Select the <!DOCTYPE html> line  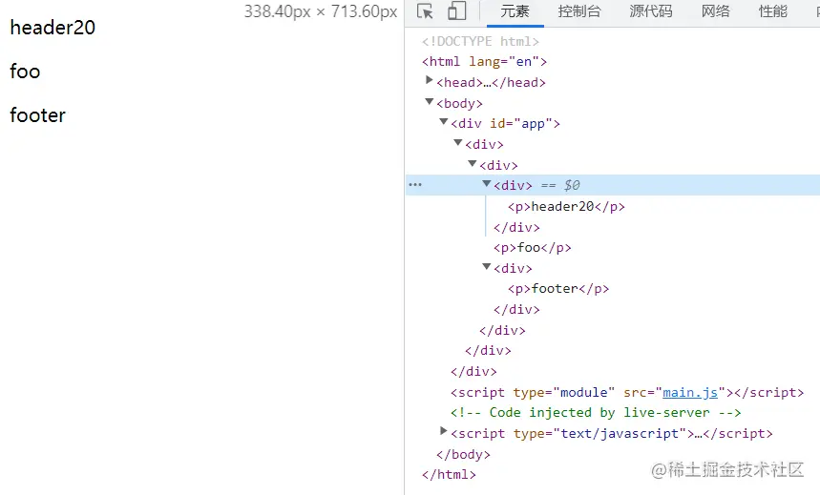(x=480, y=41)
